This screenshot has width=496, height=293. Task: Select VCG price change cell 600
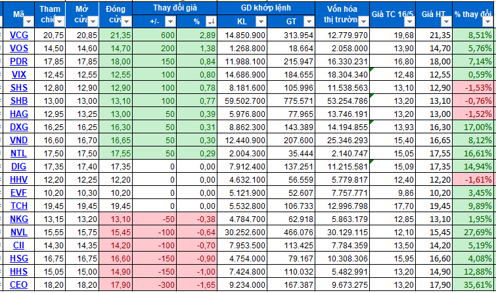(154, 35)
